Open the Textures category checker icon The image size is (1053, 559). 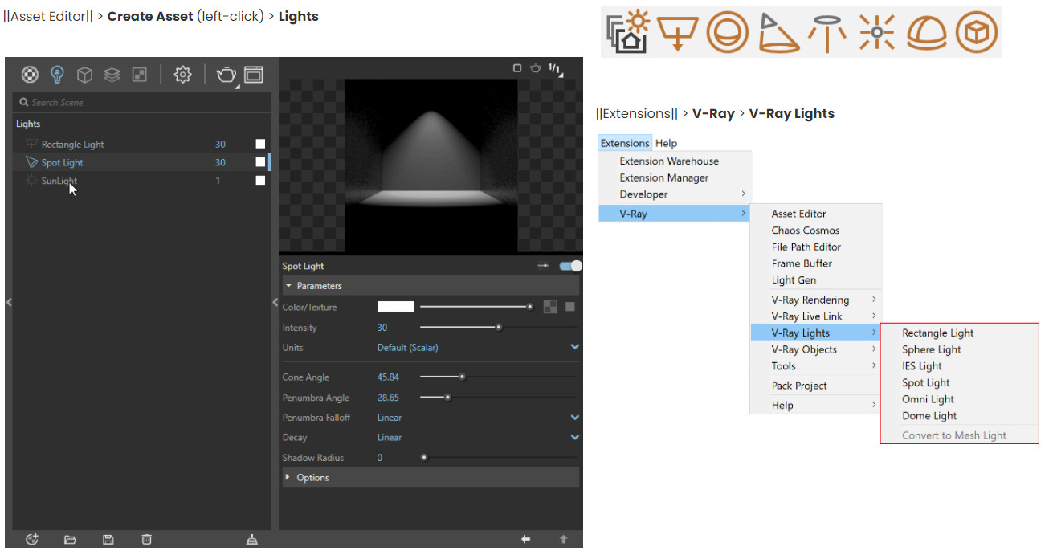[x=140, y=75]
